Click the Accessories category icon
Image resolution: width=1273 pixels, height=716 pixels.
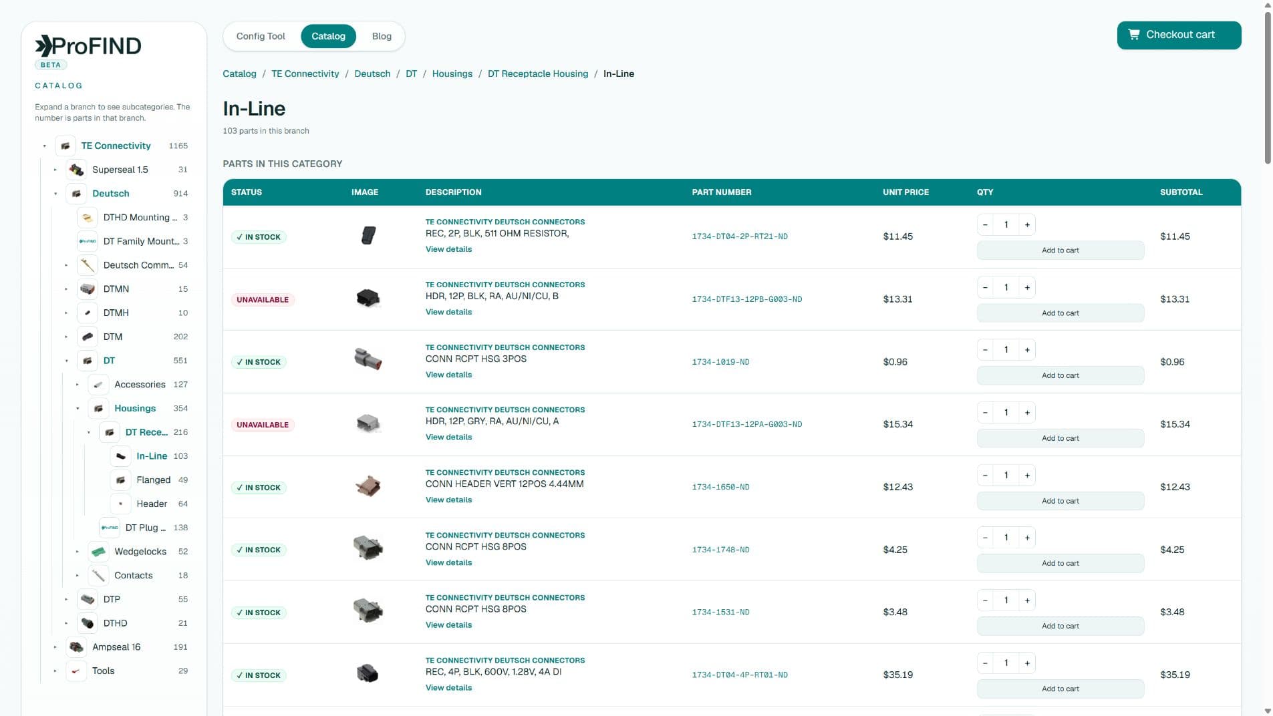coord(98,385)
